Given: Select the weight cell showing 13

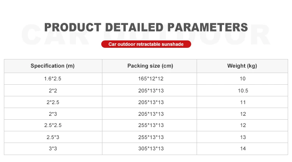Looking at the screenshot, I should click(242, 137).
